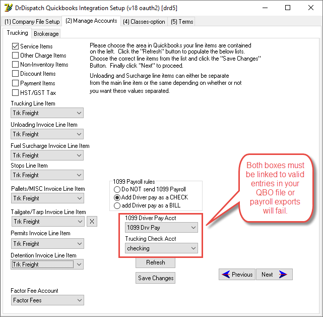Proceed with the Next button

275,274
